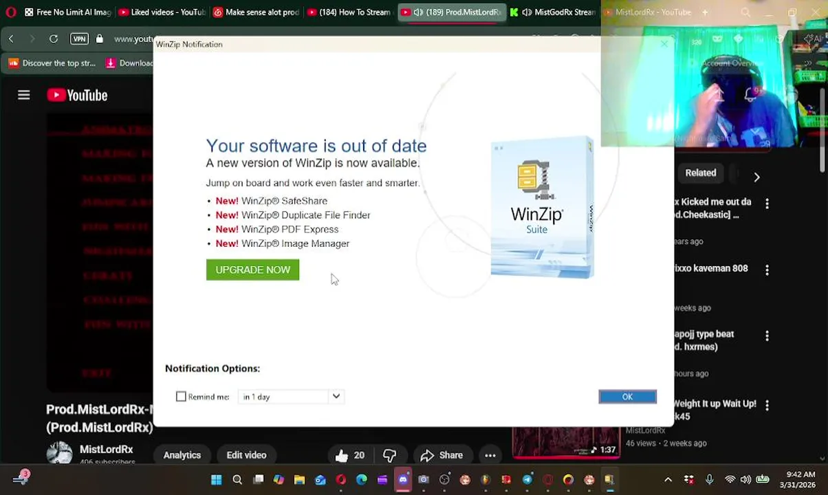Image resolution: width=828 pixels, height=495 pixels.
Task: Open Wi-Fi network settings tray icon
Action: point(730,480)
